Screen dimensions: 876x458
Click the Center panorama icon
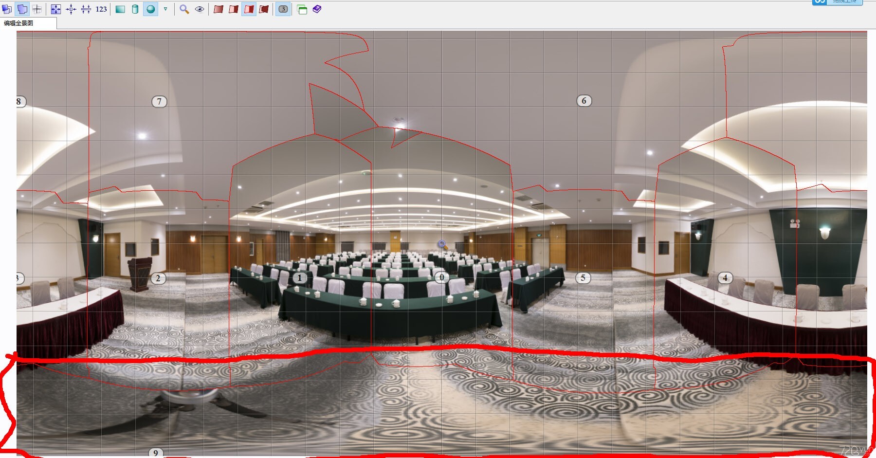pos(71,9)
